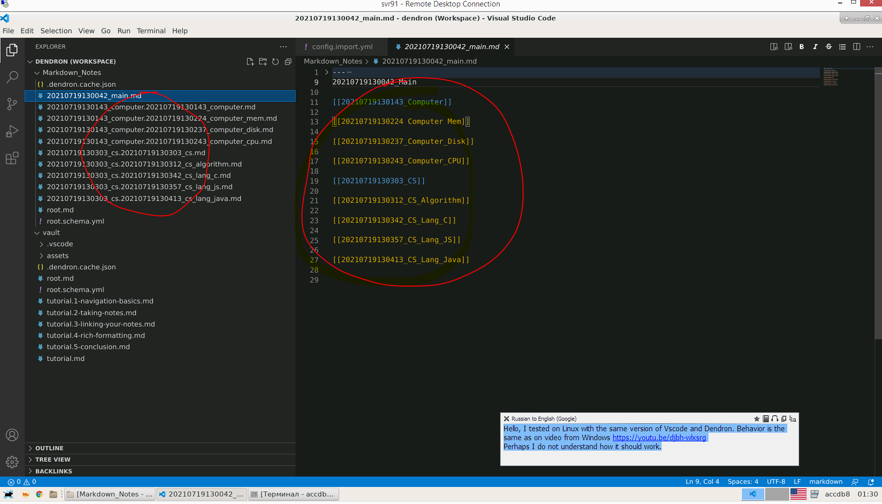Change indentation via Spaces: 4 in status bar
Screen dimensions: 882x504
pos(743,481)
